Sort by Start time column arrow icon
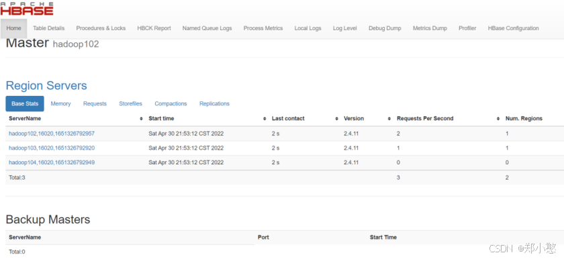564x259 pixels. (265, 119)
